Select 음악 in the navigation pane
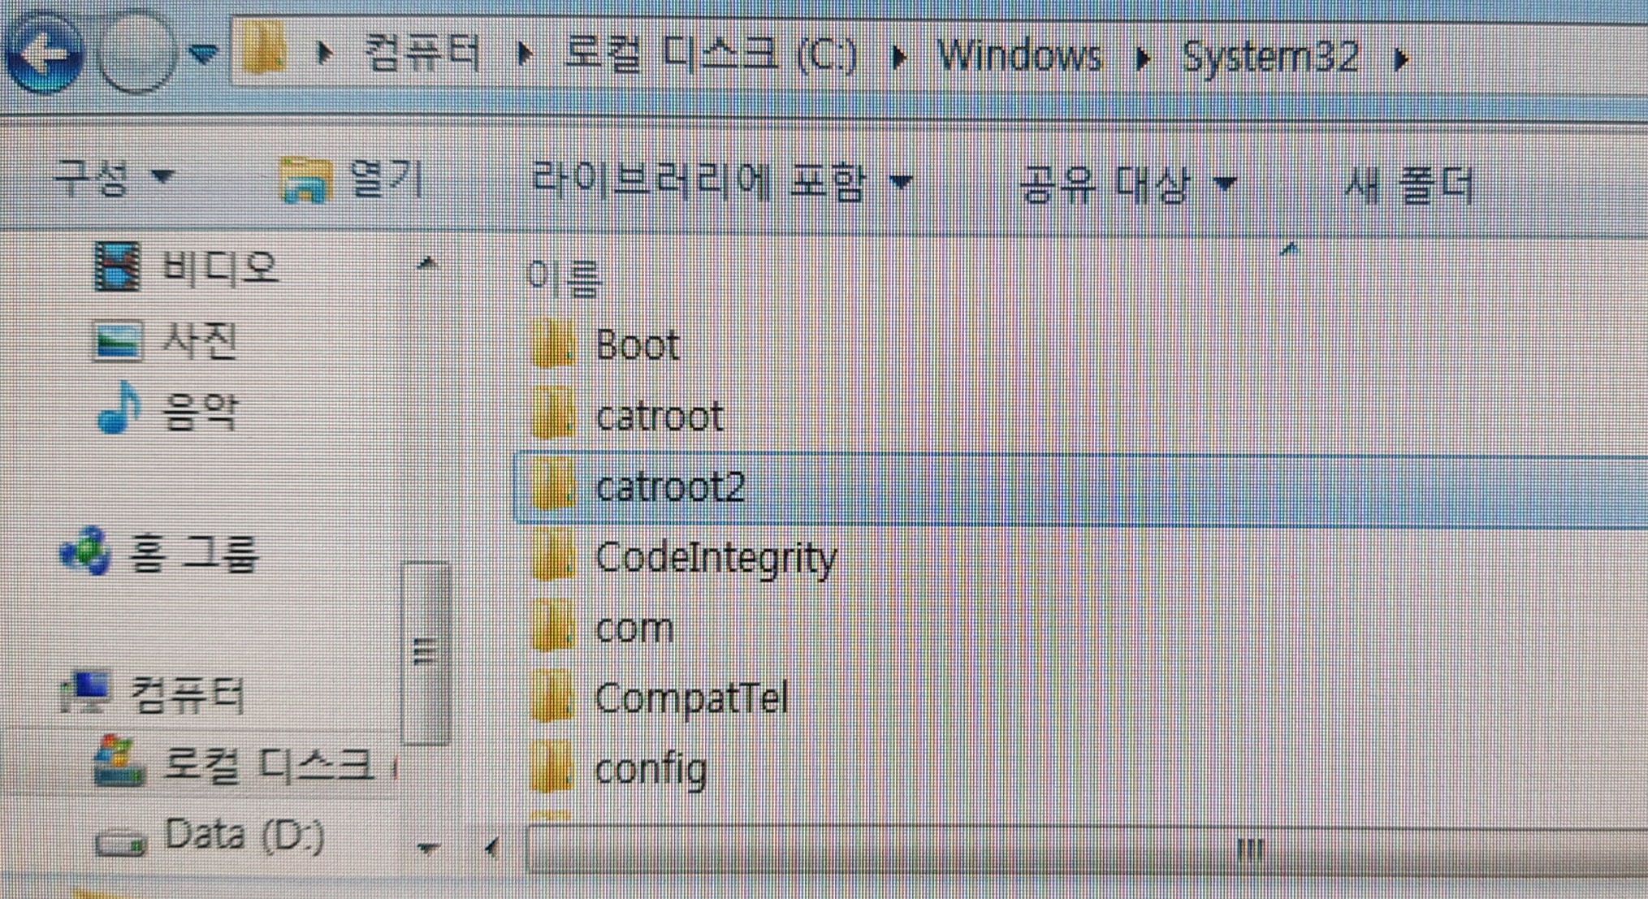The width and height of the screenshot is (1648, 899). (201, 412)
